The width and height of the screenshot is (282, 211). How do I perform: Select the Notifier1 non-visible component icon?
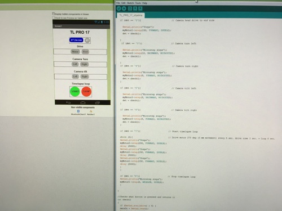(x=91, y=111)
